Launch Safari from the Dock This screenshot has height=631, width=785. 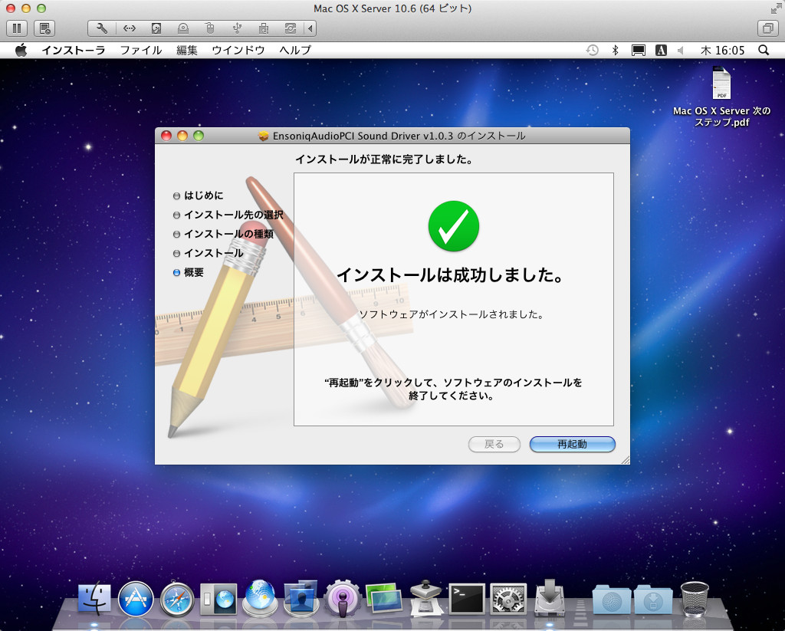coord(177,599)
